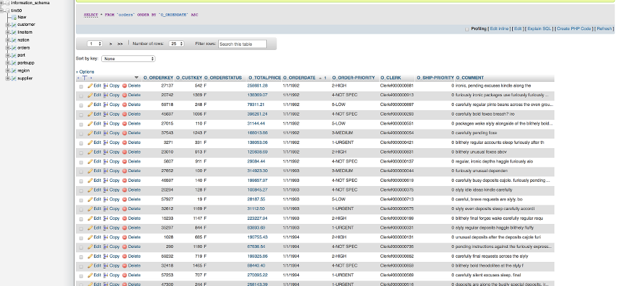Click the red Delete icon for order 59718
Image resolution: width=617 pixels, height=286 pixels.
124,105
